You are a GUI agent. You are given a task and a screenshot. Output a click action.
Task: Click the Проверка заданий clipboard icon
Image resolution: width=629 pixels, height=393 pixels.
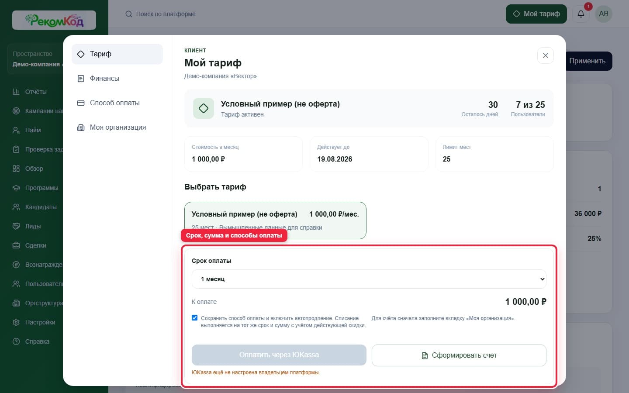coord(16,149)
